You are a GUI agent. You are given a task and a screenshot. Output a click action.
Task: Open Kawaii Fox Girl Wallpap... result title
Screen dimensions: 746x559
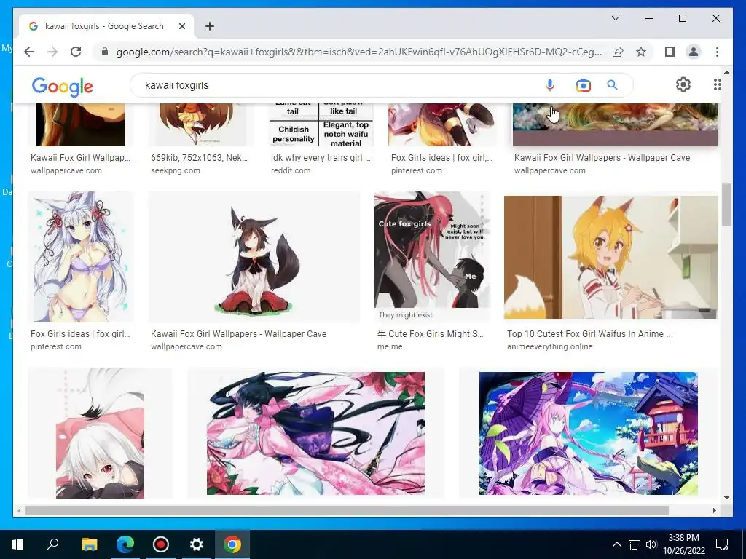coord(80,158)
